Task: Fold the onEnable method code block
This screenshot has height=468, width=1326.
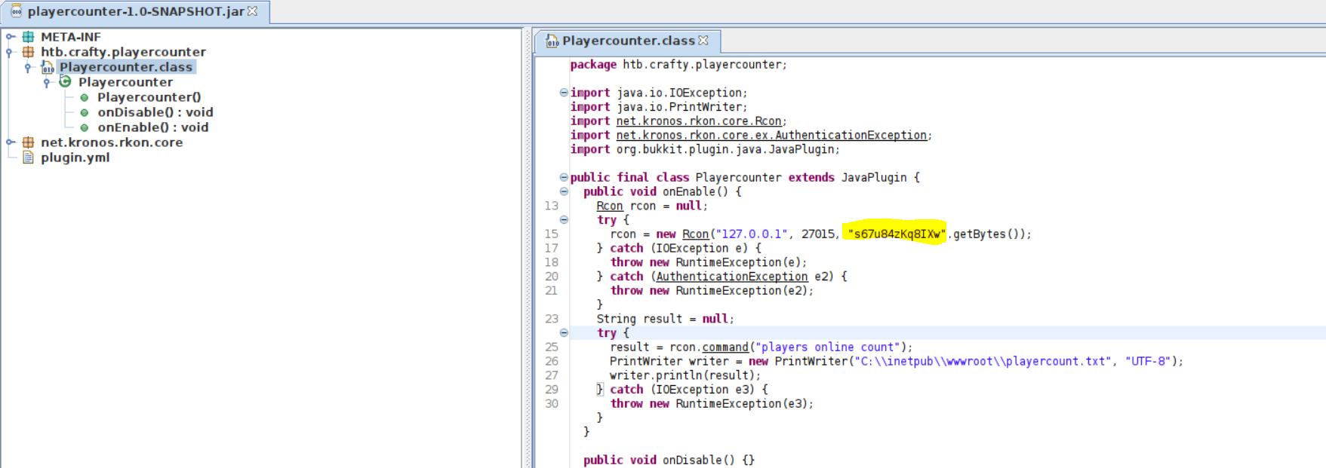Action: click(x=564, y=191)
